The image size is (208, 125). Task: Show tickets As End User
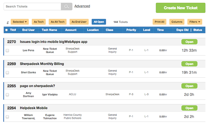[79, 22]
